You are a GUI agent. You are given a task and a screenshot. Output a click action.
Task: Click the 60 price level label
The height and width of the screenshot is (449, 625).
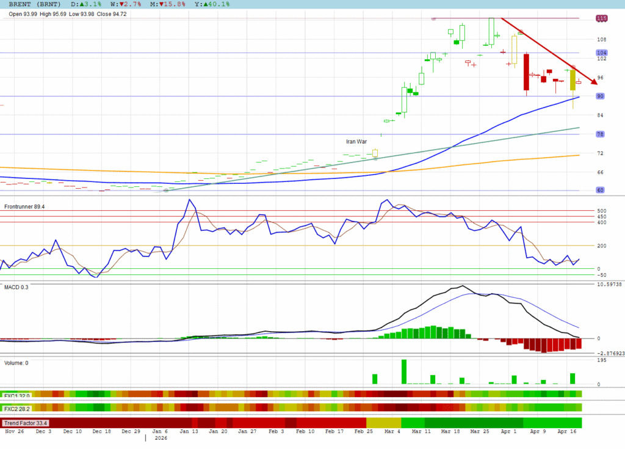(600, 190)
